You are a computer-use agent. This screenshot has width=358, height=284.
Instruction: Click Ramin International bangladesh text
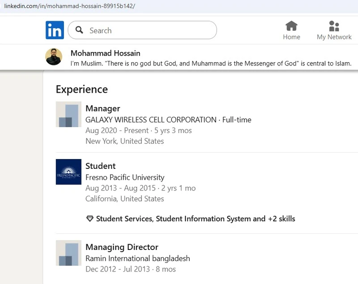pyautogui.click(x=138, y=258)
